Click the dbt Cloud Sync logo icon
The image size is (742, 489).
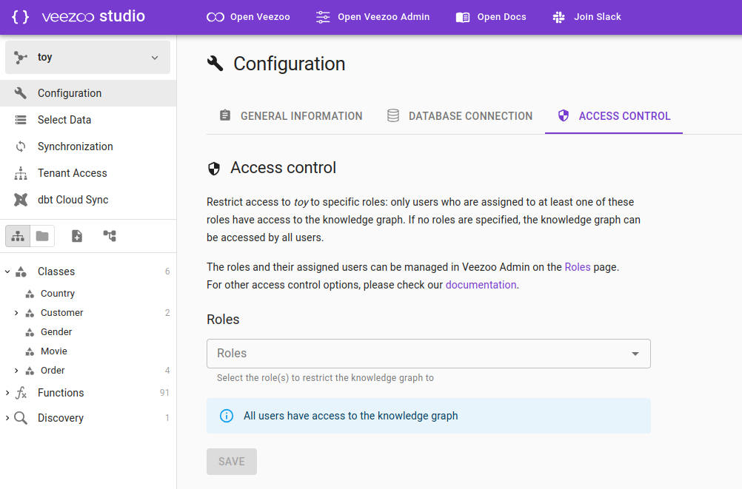(21, 200)
